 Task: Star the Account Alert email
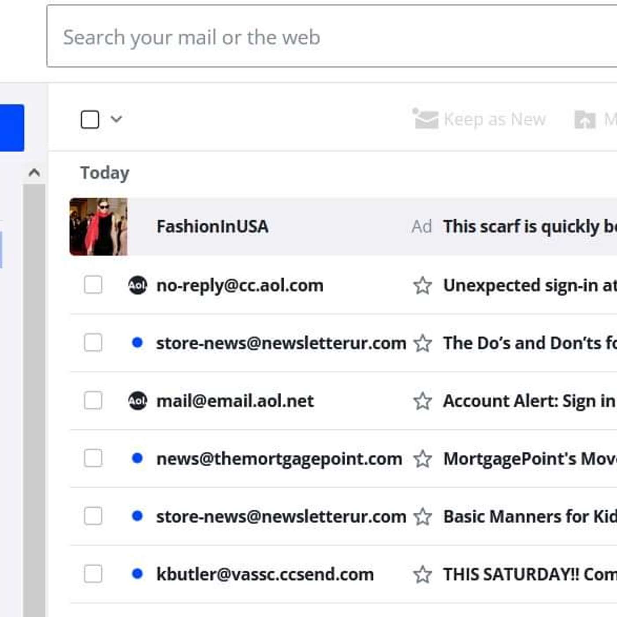[x=422, y=401]
